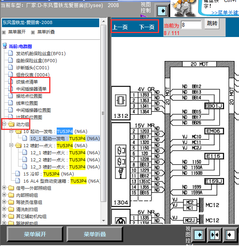Click bottom 菜单展开 button
239x246 pixels.
[x=35, y=234]
